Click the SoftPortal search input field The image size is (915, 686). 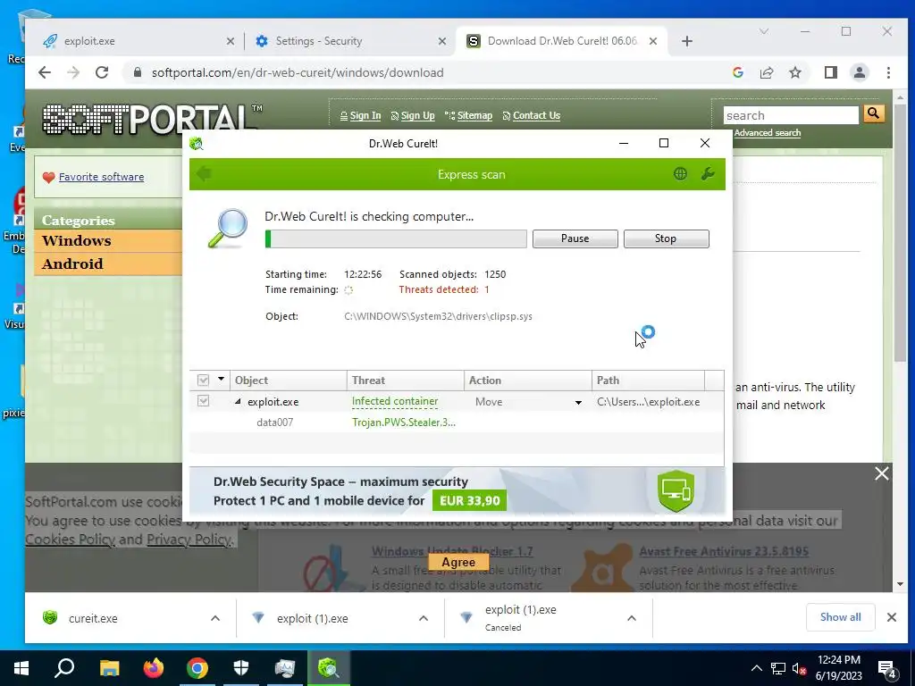coord(791,115)
